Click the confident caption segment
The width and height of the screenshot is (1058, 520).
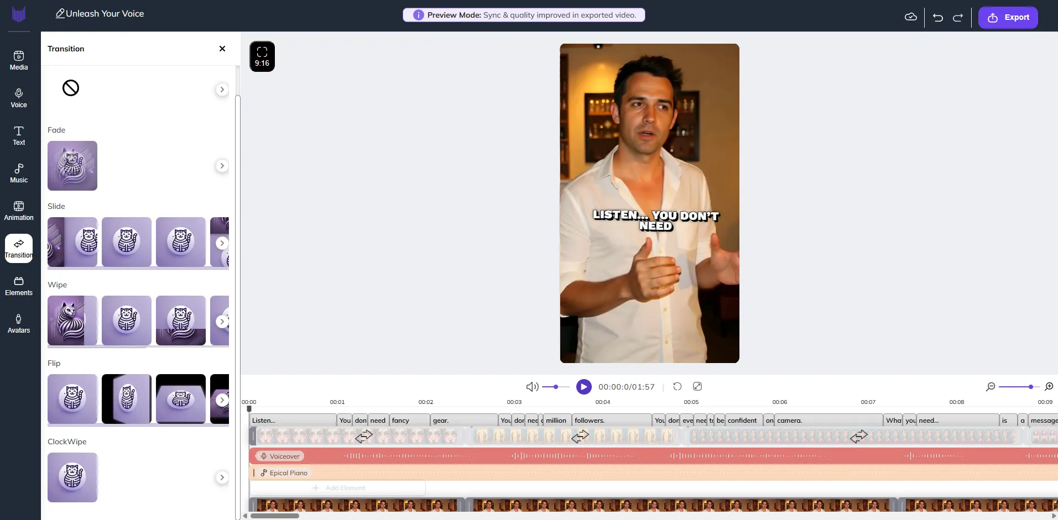744,421
